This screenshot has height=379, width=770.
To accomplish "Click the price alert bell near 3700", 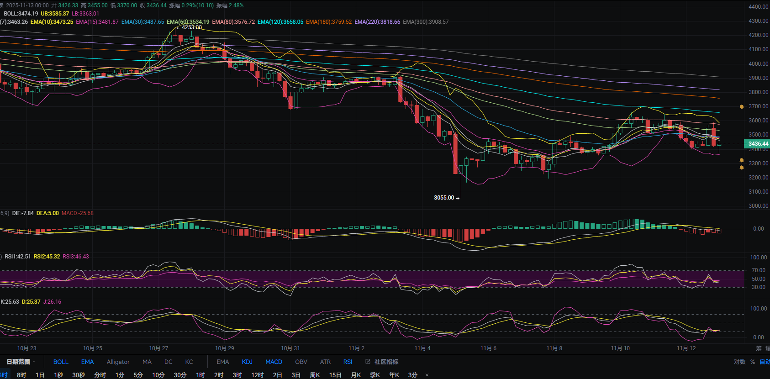I will click(x=742, y=107).
